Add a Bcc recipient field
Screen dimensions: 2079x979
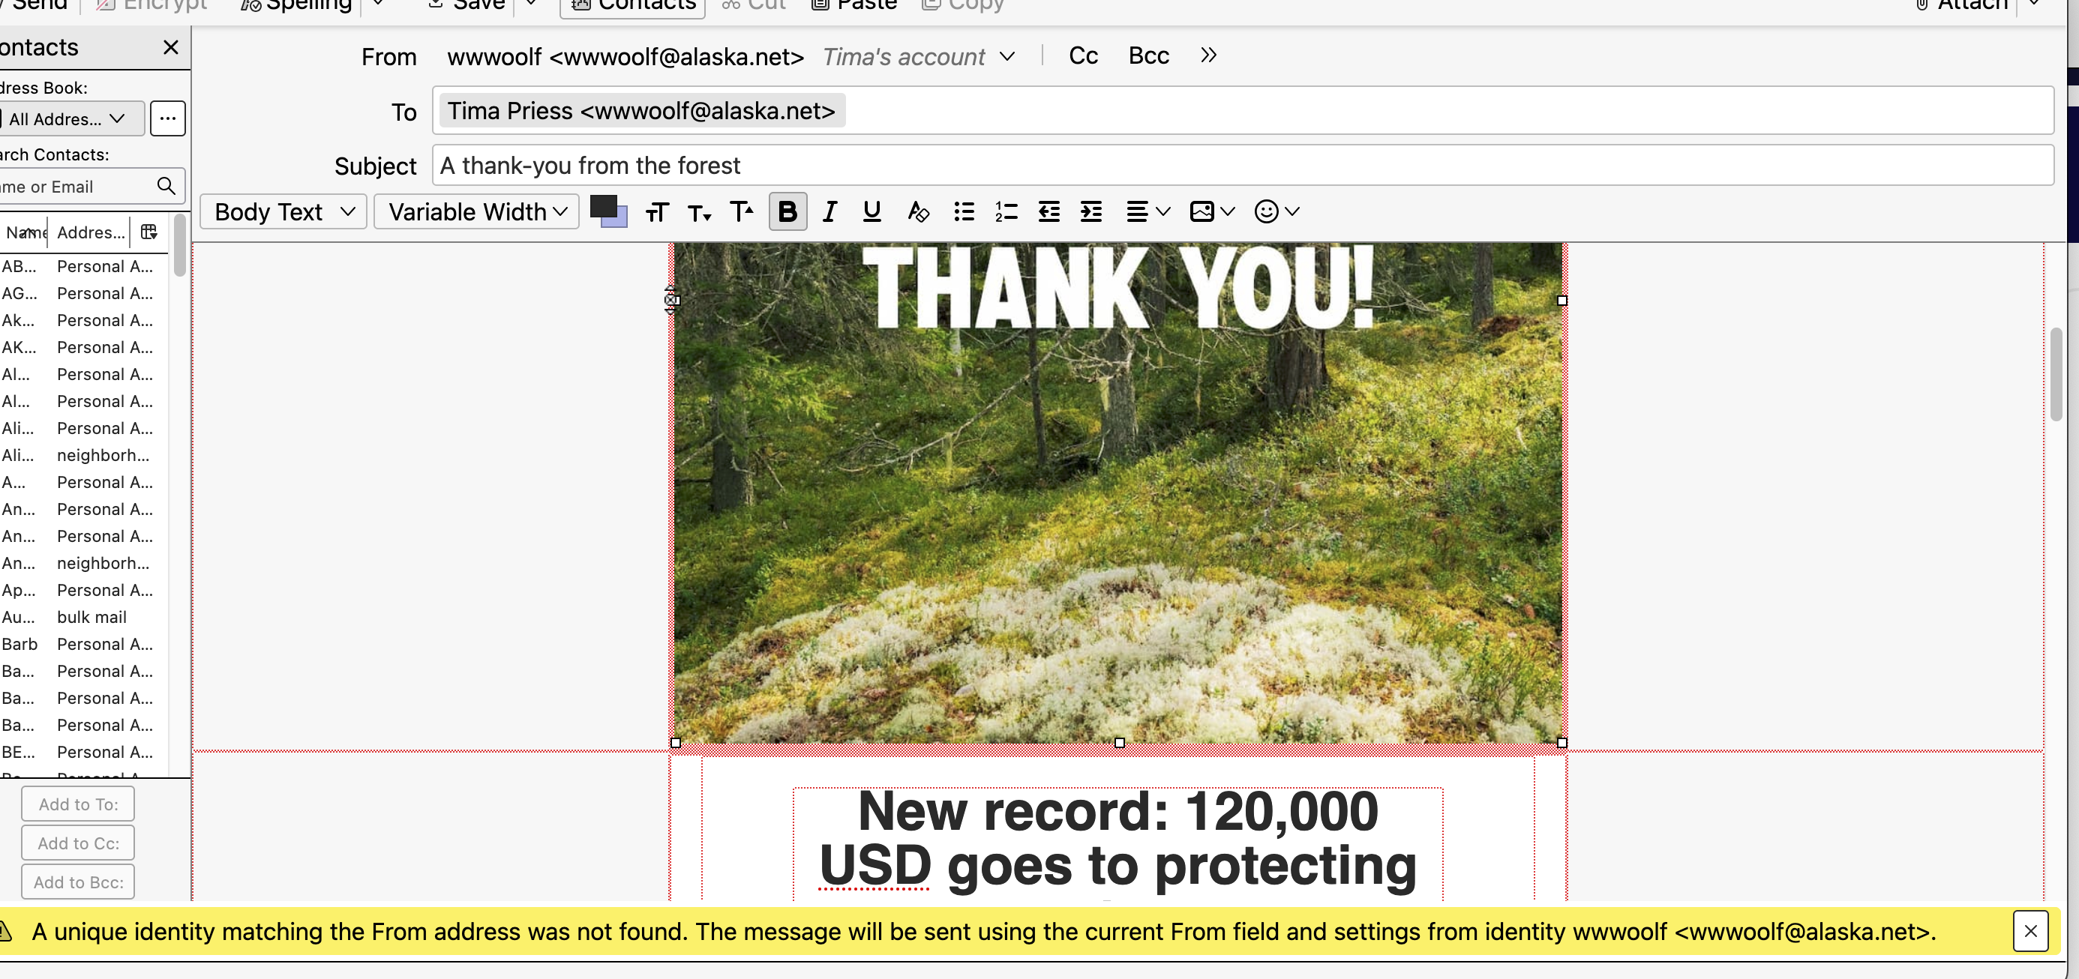click(x=1147, y=55)
